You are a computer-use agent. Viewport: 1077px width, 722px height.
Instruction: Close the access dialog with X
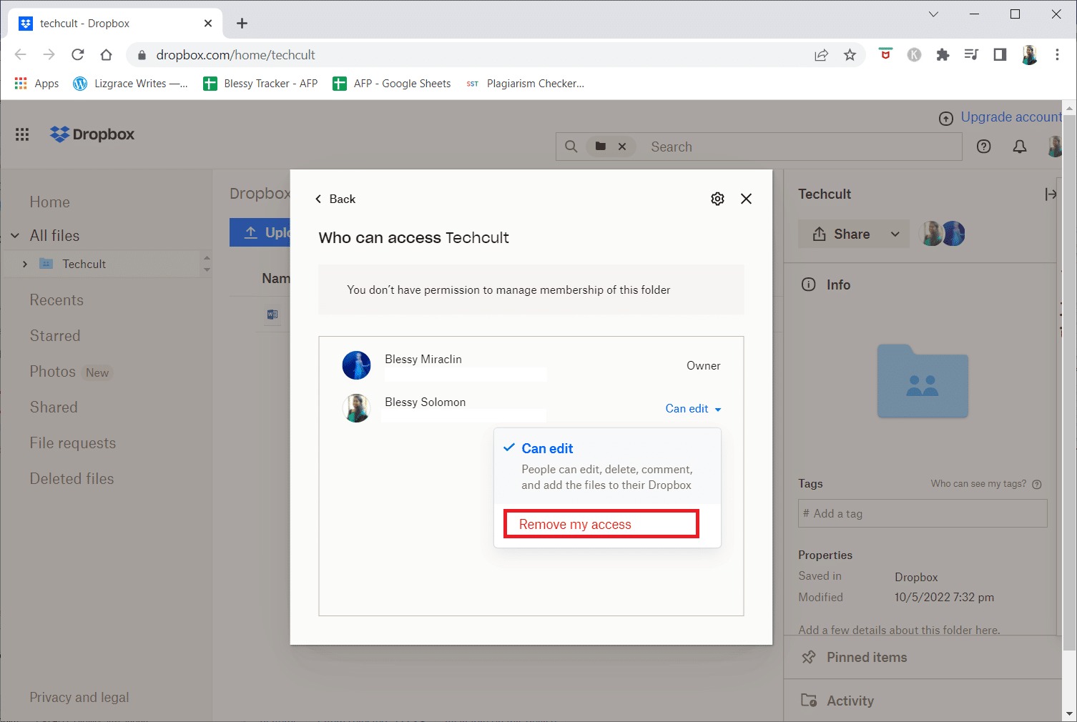pos(746,199)
